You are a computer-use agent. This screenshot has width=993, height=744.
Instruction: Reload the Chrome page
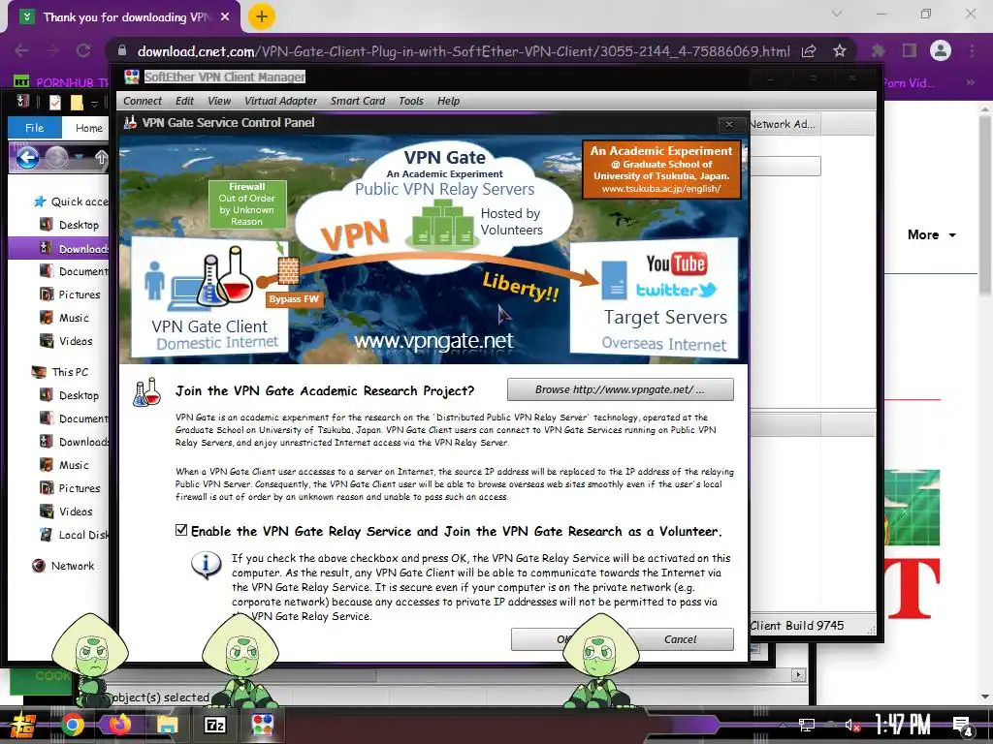tap(83, 50)
